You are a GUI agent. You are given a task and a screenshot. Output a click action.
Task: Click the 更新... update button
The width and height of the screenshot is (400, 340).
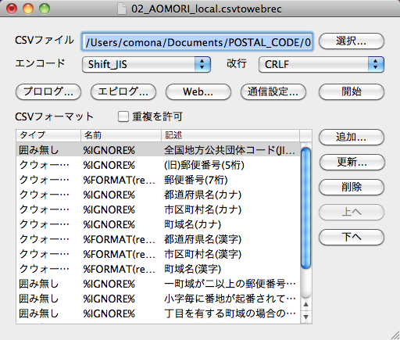tap(352, 162)
